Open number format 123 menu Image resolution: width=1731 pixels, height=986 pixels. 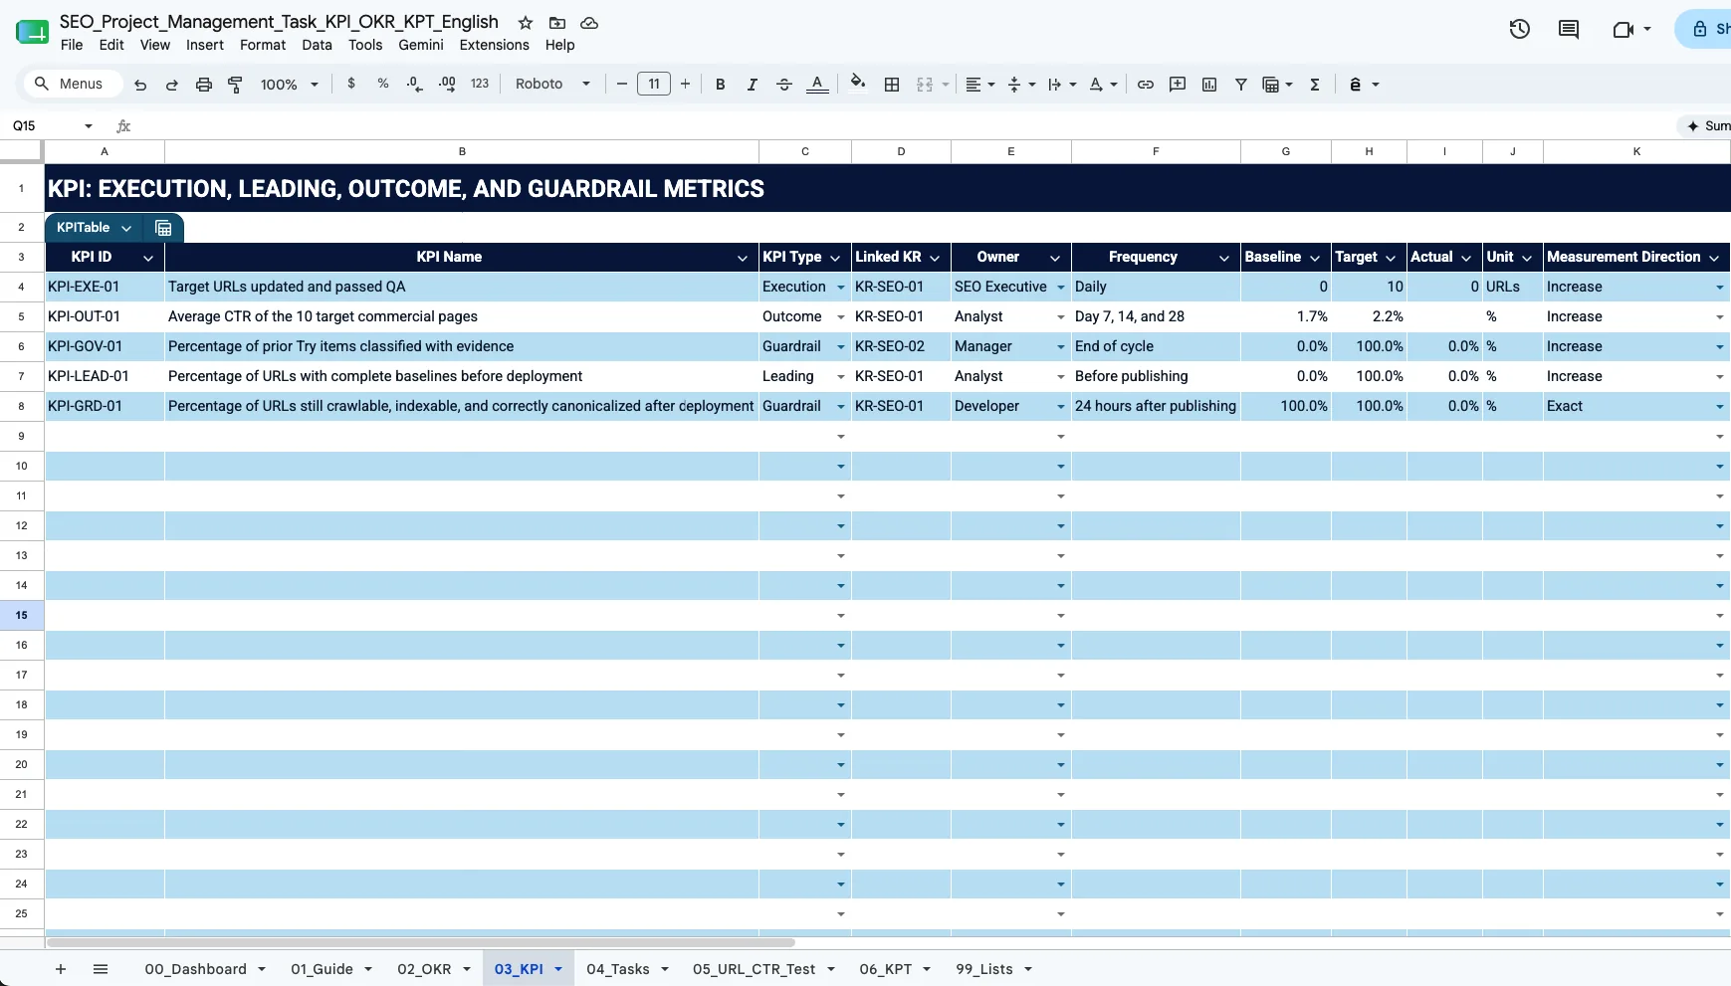pyautogui.click(x=480, y=84)
